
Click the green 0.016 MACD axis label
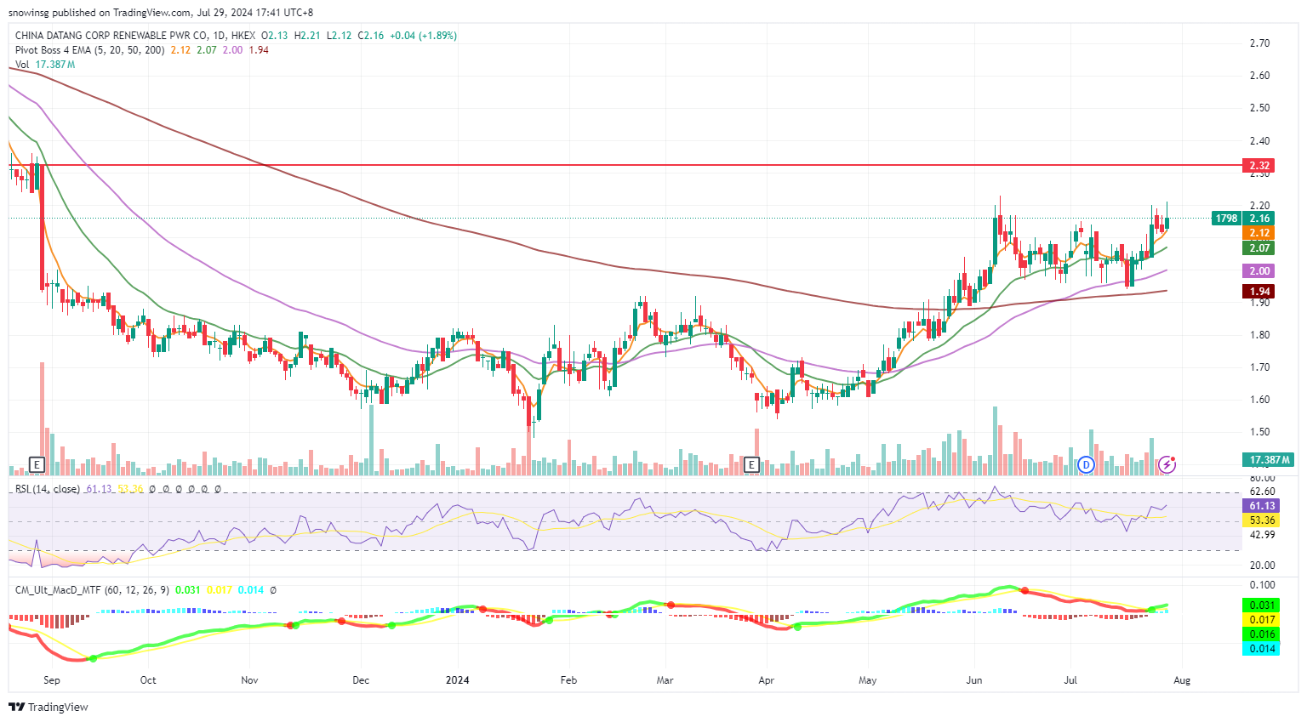1263,634
